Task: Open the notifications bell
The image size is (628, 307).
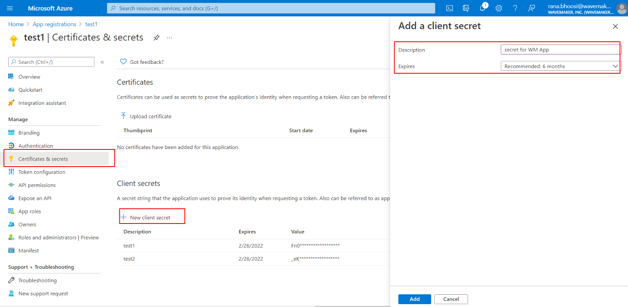Action: (x=482, y=8)
